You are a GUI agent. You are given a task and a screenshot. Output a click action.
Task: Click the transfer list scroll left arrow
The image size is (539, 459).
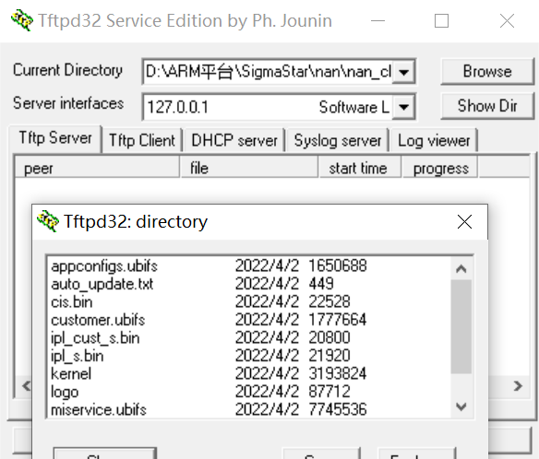tap(27, 386)
